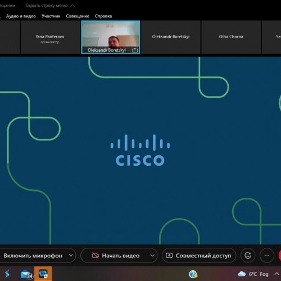Viewport: 281px width, 281px height.
Task: Click the help question mark taskbar icon
Action: 193,274
